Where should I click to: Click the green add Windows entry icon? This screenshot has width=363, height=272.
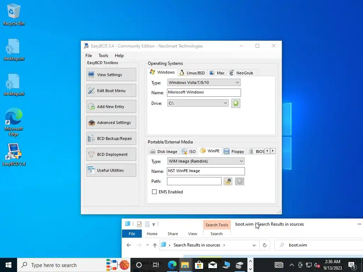[236, 103]
